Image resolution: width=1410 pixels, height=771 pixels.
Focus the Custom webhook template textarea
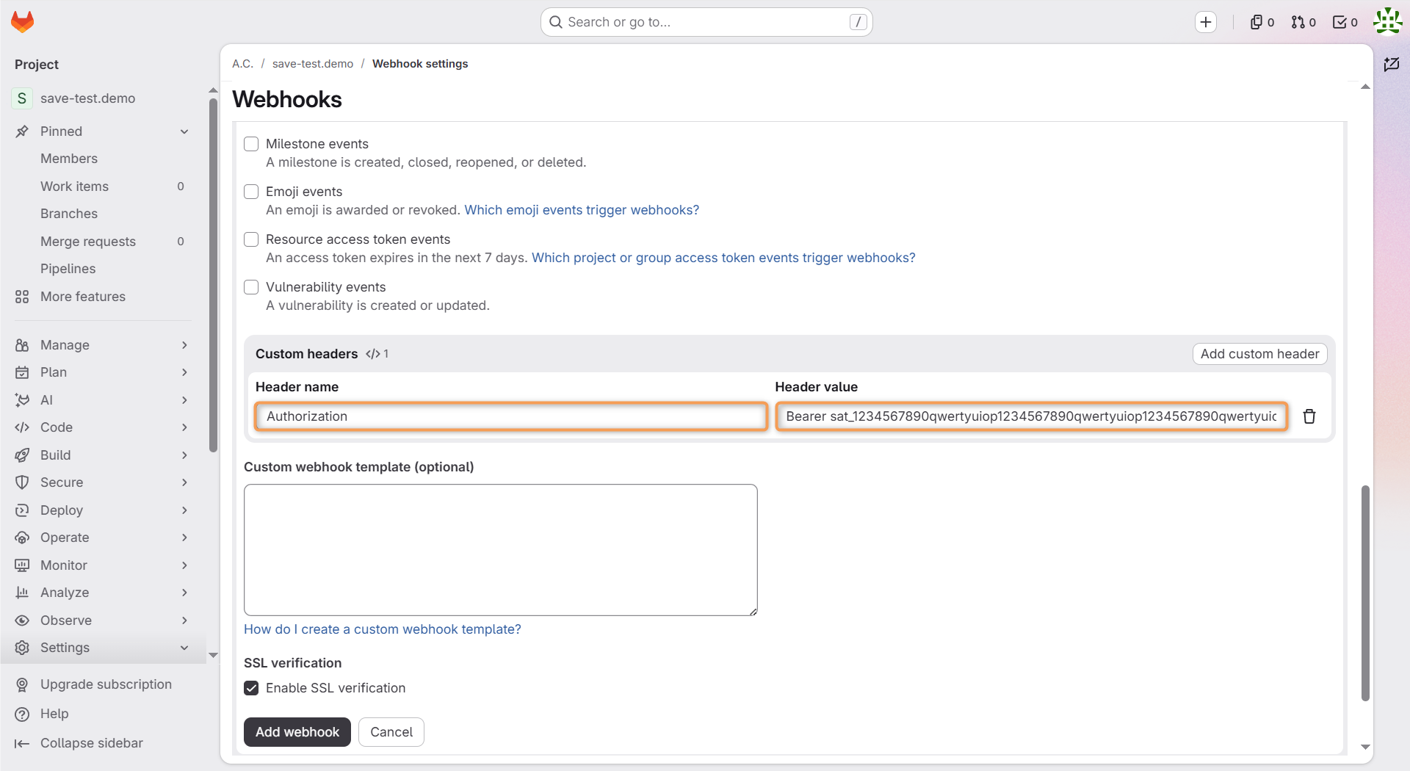pos(501,550)
